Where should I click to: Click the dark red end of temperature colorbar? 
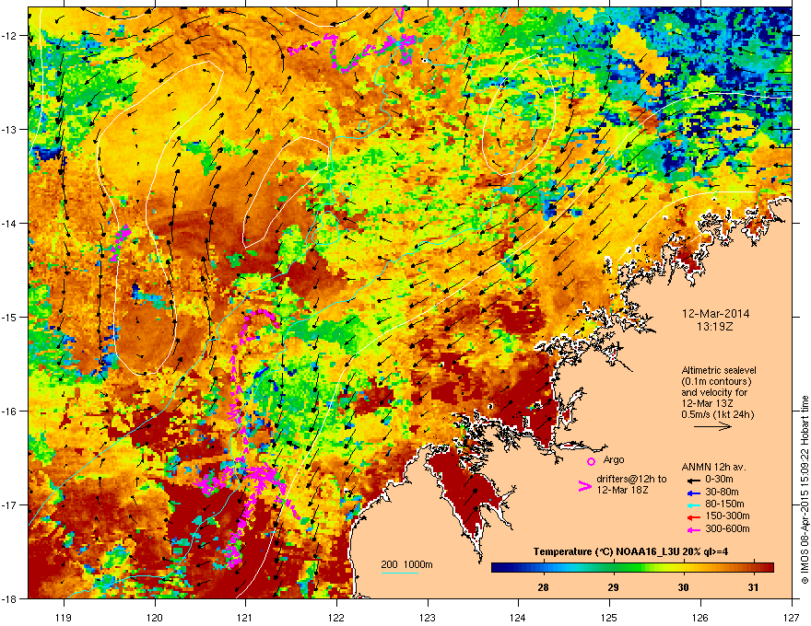tap(768, 568)
